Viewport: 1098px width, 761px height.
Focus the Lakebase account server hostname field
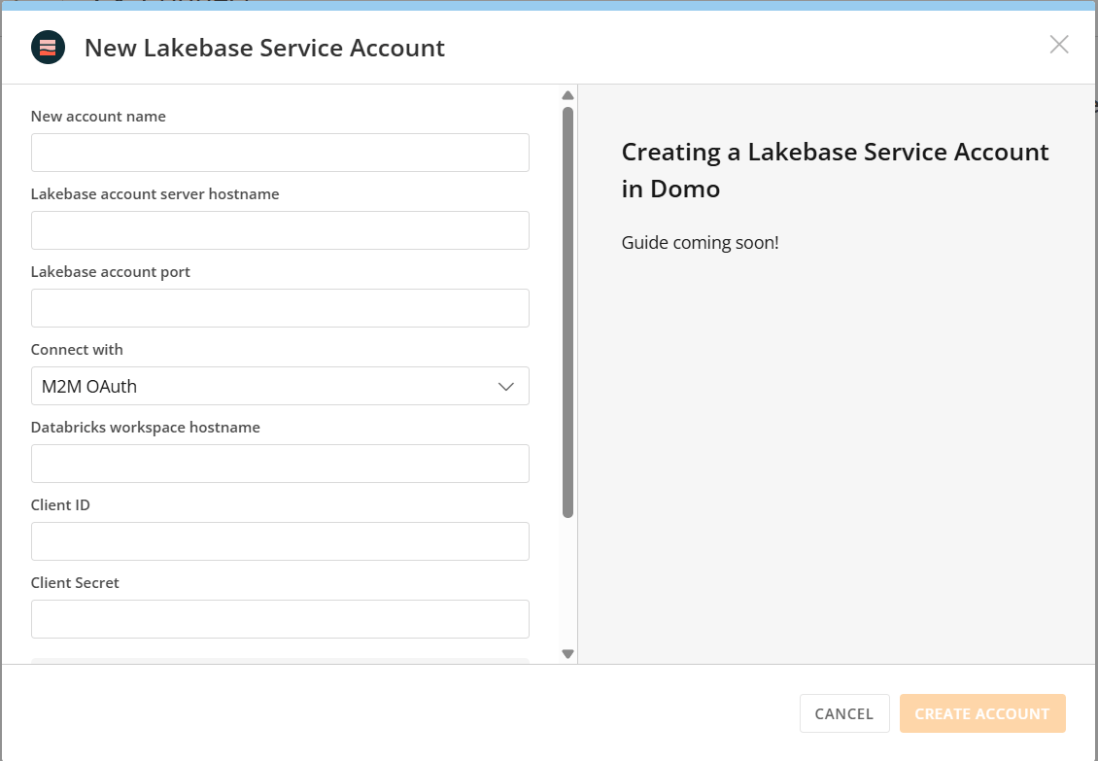tap(280, 230)
